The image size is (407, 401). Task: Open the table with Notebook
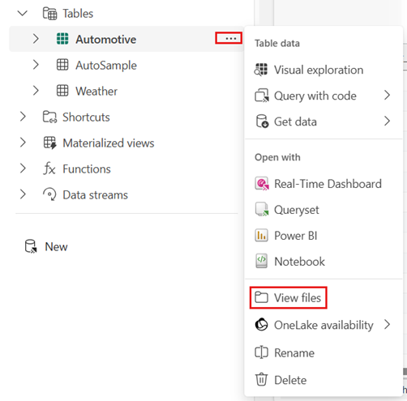[323, 262]
